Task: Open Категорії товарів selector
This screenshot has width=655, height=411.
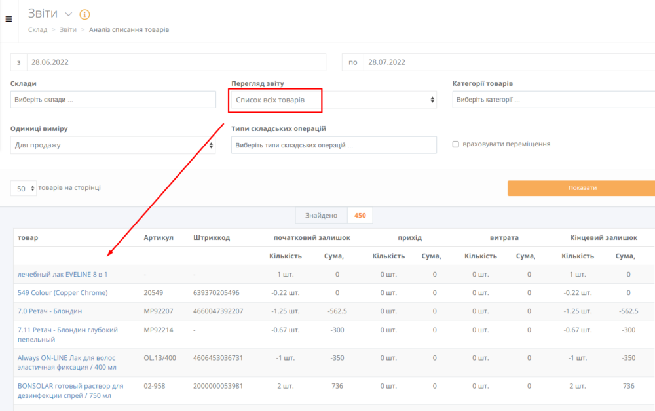Action: pos(553,100)
